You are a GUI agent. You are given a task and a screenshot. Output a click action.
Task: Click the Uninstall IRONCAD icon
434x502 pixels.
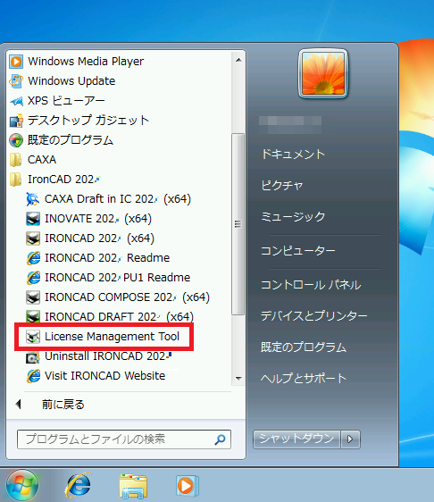(x=33, y=357)
